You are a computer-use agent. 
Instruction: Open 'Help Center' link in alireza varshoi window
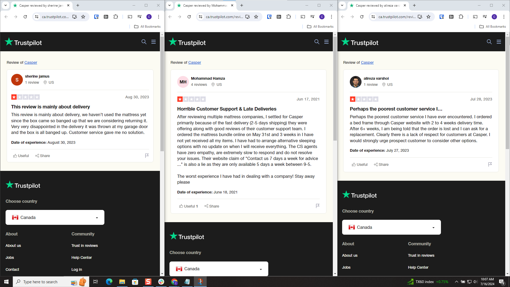click(x=418, y=267)
